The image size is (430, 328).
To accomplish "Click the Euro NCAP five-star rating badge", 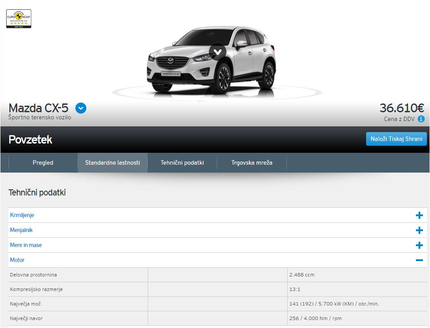I will click(x=19, y=18).
